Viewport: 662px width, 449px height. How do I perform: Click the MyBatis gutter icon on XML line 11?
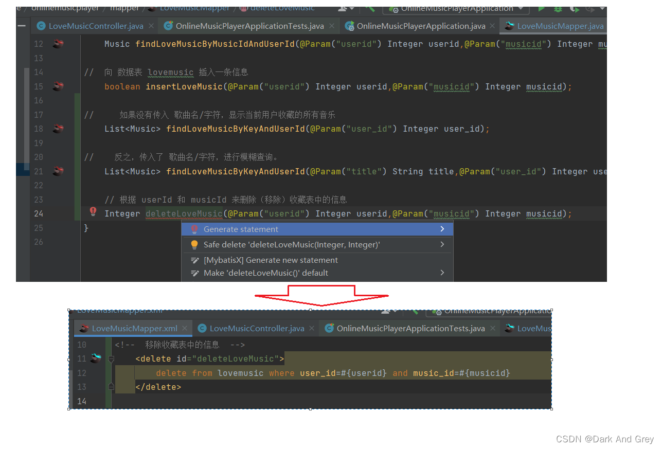click(x=96, y=358)
